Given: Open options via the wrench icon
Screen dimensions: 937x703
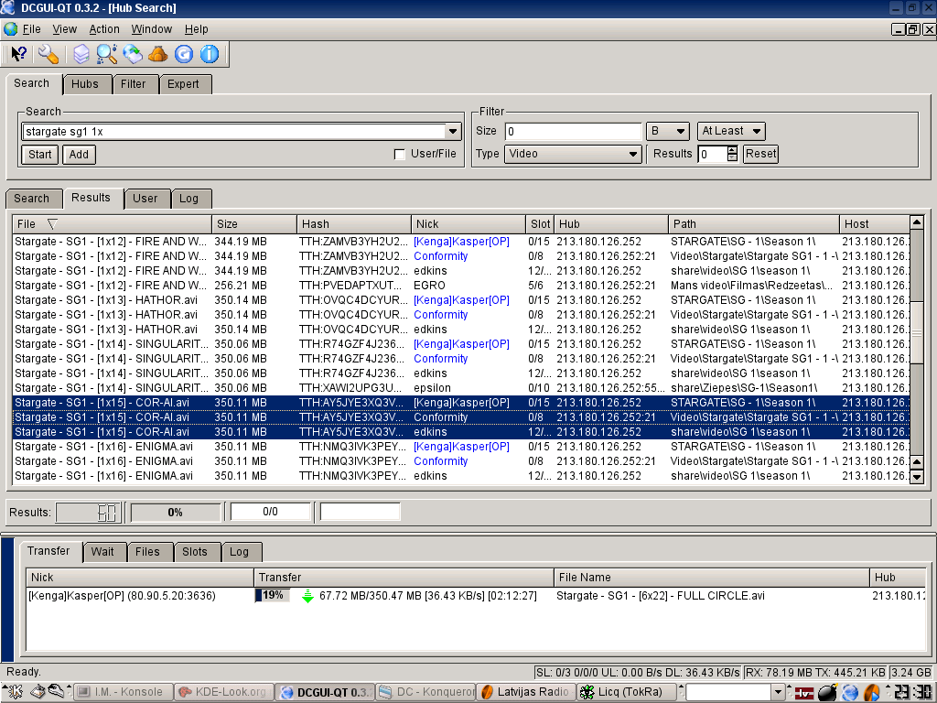Looking at the screenshot, I should point(48,54).
